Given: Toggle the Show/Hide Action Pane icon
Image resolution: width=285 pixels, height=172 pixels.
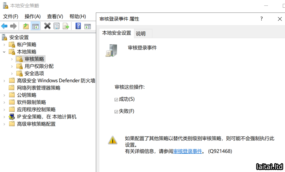Looking at the screenshot, I should point(88,26).
